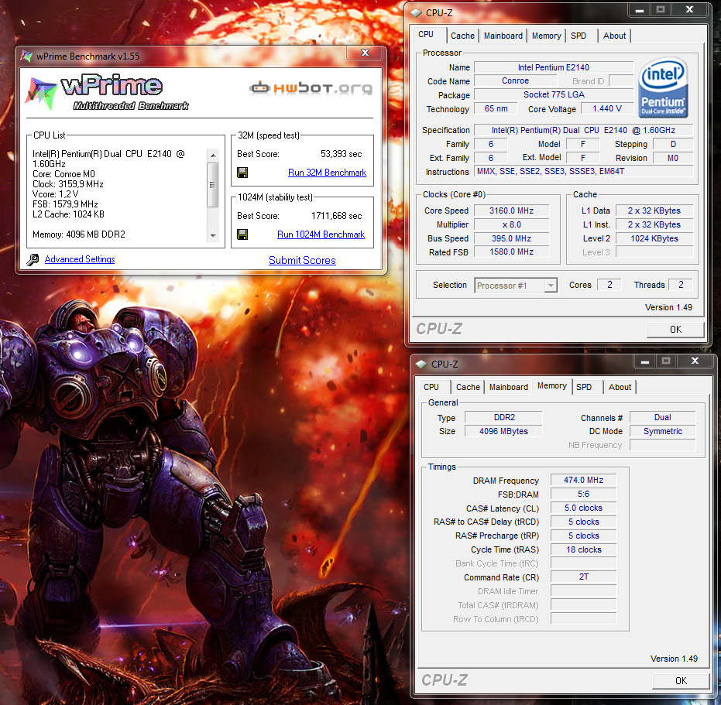Click the Rated FSB value '1580.0 MHz'

point(511,252)
